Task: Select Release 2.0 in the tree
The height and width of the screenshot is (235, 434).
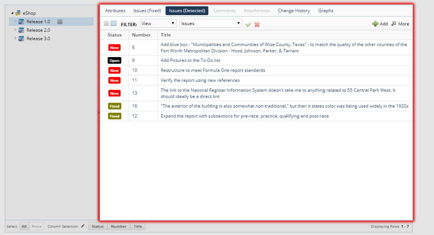Action: pos(38,30)
